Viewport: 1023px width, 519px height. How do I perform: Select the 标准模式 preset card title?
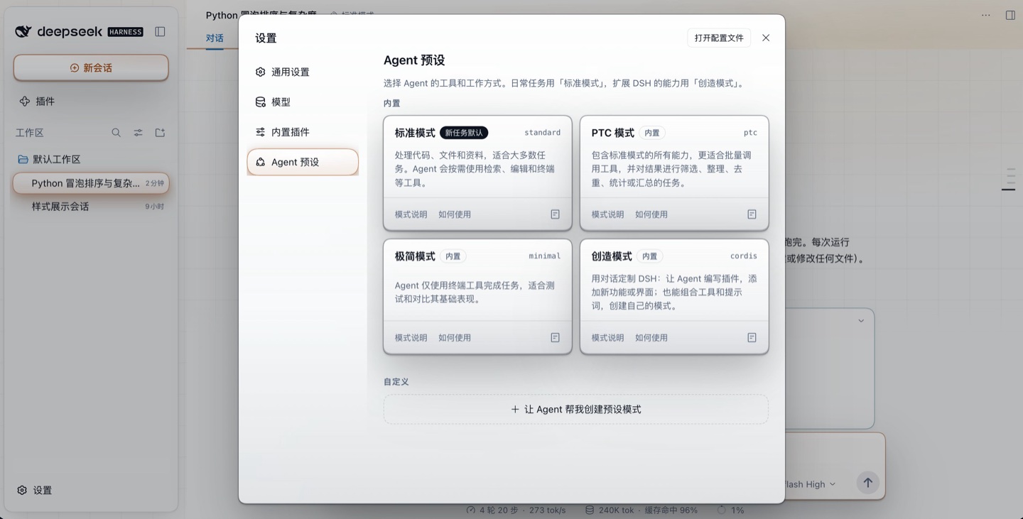click(415, 133)
